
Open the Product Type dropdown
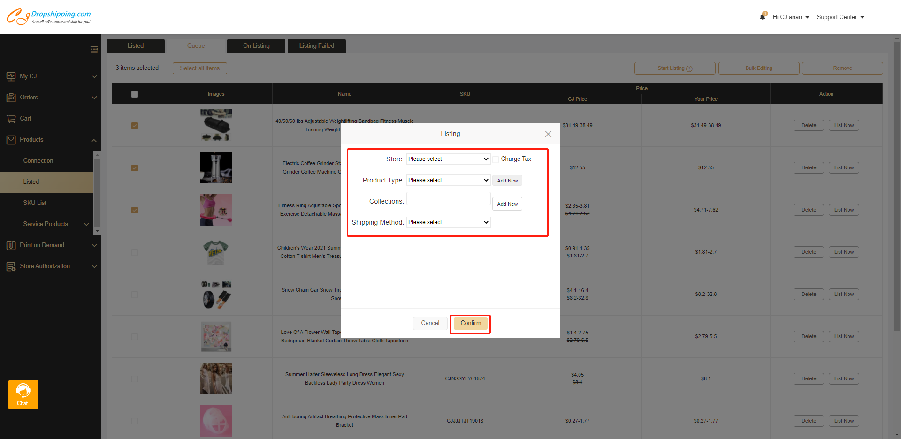(448, 180)
